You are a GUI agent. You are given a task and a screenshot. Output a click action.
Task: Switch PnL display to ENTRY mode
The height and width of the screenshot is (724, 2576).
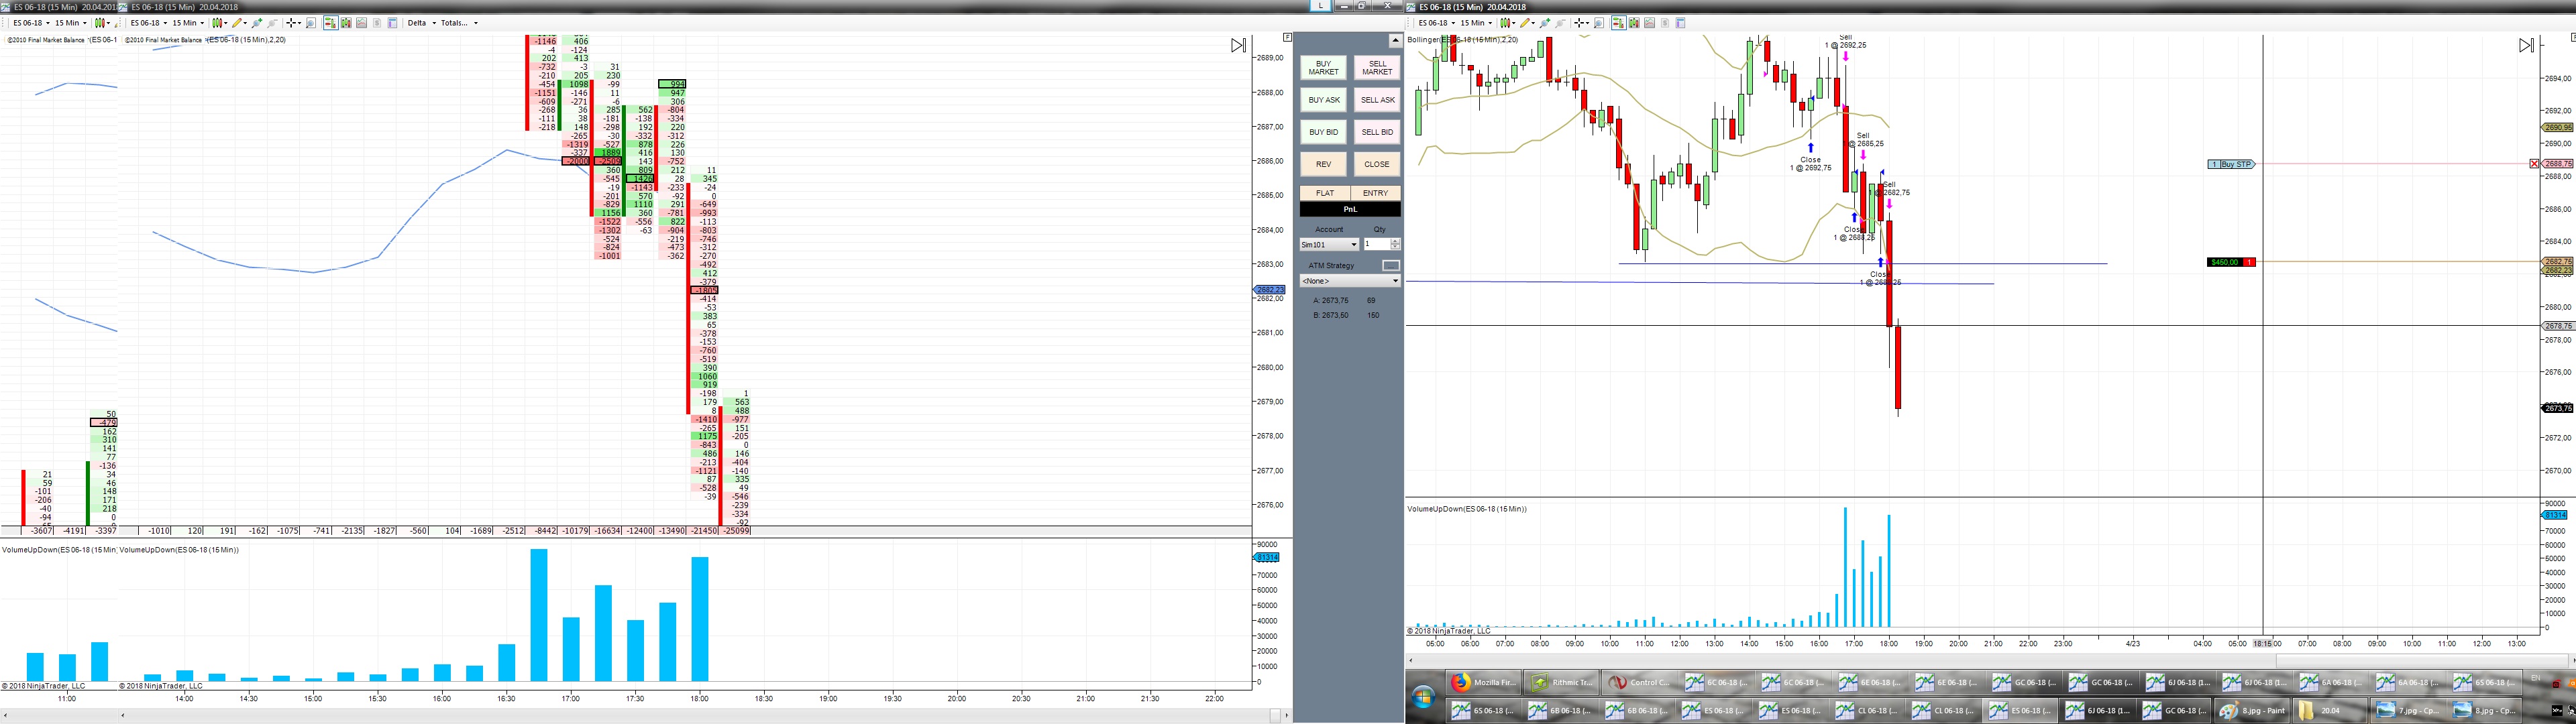1375,193
